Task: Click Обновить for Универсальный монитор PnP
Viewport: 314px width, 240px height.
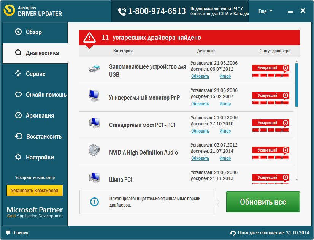Action: coord(200,104)
